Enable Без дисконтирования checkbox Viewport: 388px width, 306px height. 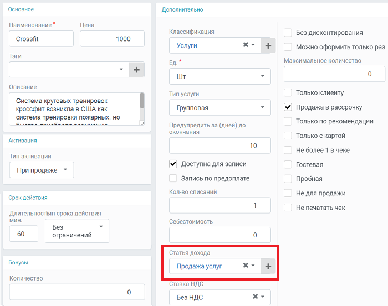coord(288,33)
